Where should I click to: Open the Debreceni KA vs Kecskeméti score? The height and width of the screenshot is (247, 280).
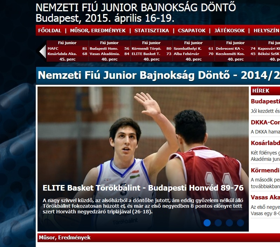tap(235, 51)
